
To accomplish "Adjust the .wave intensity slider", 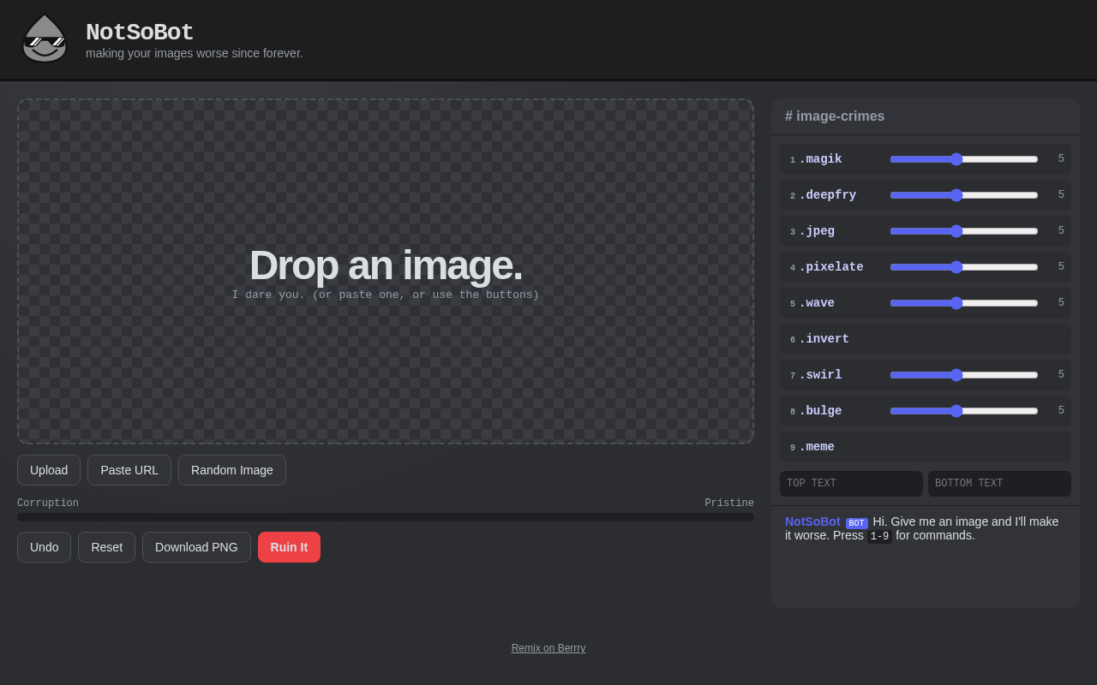I will pos(964,303).
